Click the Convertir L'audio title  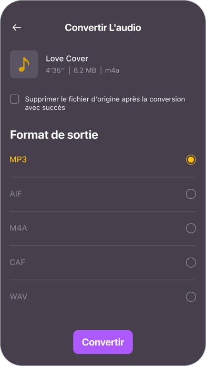click(103, 27)
